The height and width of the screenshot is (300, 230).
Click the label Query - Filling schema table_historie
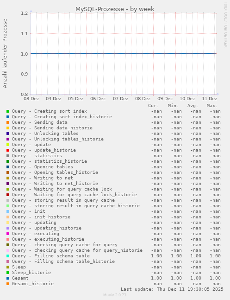(63, 262)
